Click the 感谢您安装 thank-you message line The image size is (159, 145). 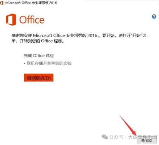pyautogui.click(x=79, y=36)
